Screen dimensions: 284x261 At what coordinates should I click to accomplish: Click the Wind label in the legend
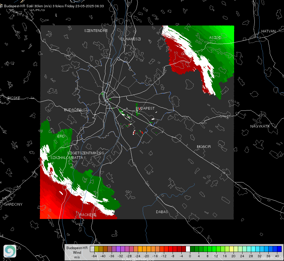(77, 253)
